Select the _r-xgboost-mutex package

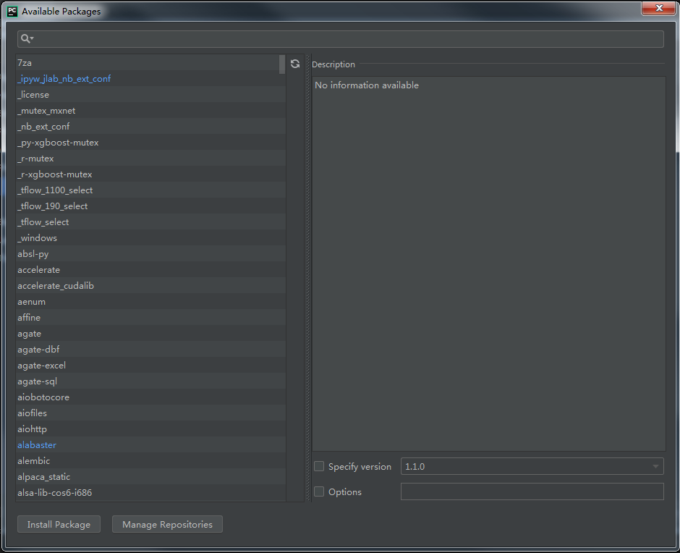pos(150,174)
